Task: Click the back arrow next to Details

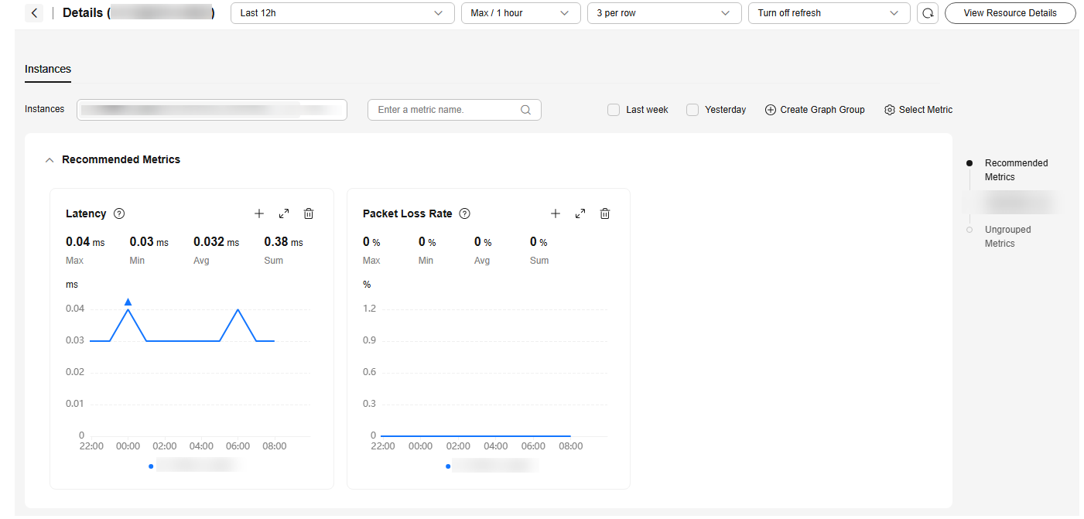Action: 34,13
